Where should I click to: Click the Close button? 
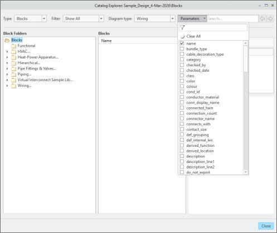click(x=266, y=226)
